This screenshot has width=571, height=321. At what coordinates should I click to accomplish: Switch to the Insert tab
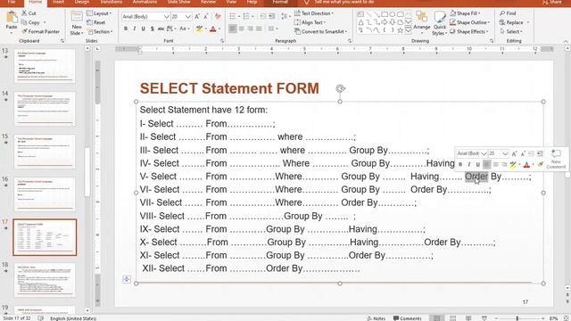click(58, 2)
